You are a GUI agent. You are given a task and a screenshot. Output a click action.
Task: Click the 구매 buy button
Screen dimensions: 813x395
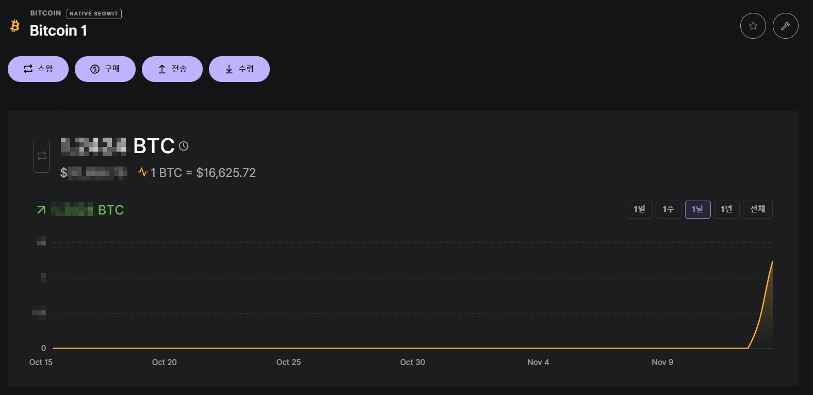tap(105, 69)
